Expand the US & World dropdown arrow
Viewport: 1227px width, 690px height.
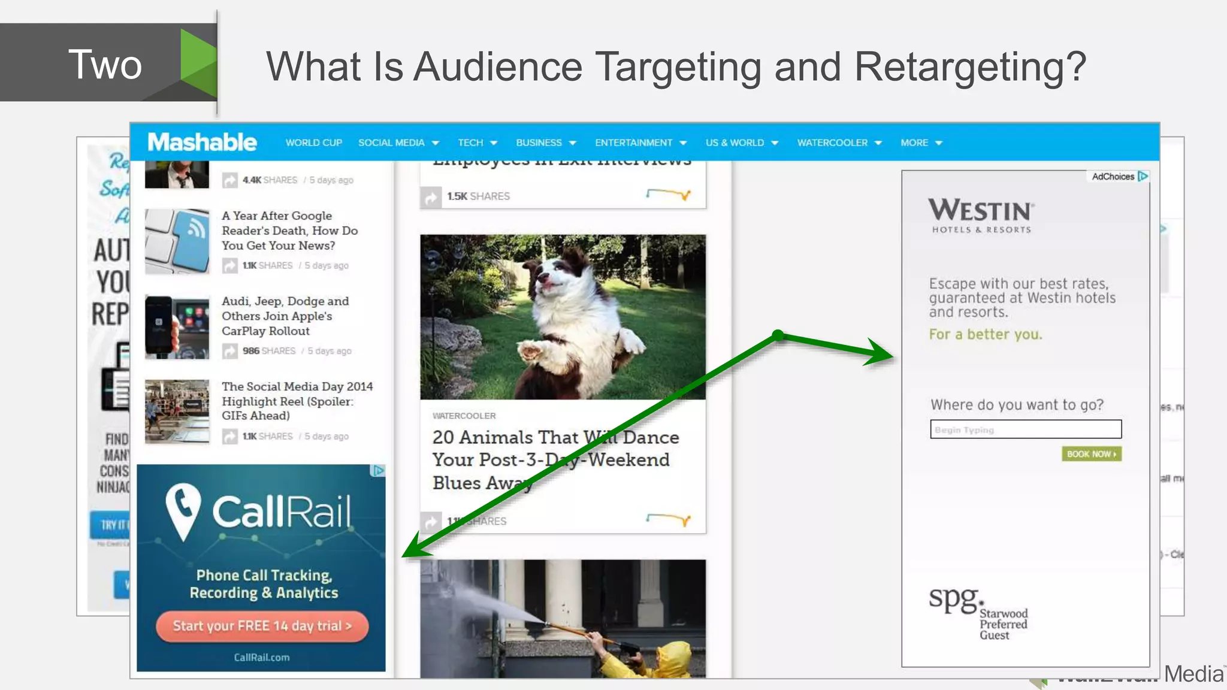[775, 143]
